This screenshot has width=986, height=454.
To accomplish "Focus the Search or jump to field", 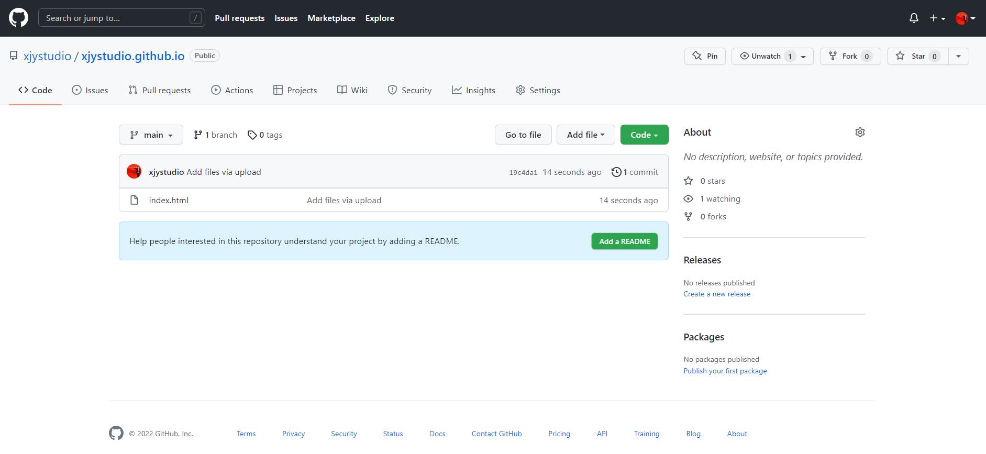I will (x=115, y=18).
